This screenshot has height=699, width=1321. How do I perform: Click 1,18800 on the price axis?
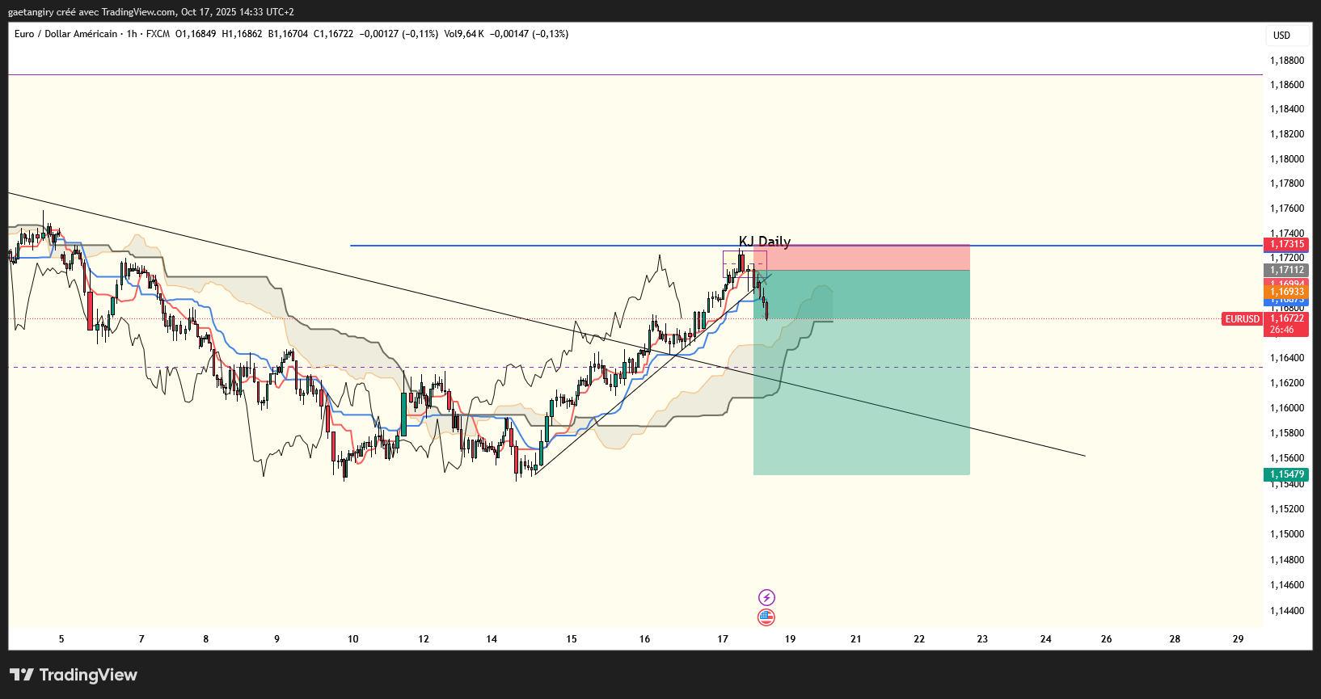[x=1287, y=61]
